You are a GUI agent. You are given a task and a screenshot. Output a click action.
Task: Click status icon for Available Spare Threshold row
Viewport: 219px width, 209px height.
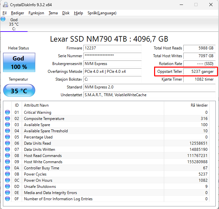pyautogui.click(x=7, y=131)
